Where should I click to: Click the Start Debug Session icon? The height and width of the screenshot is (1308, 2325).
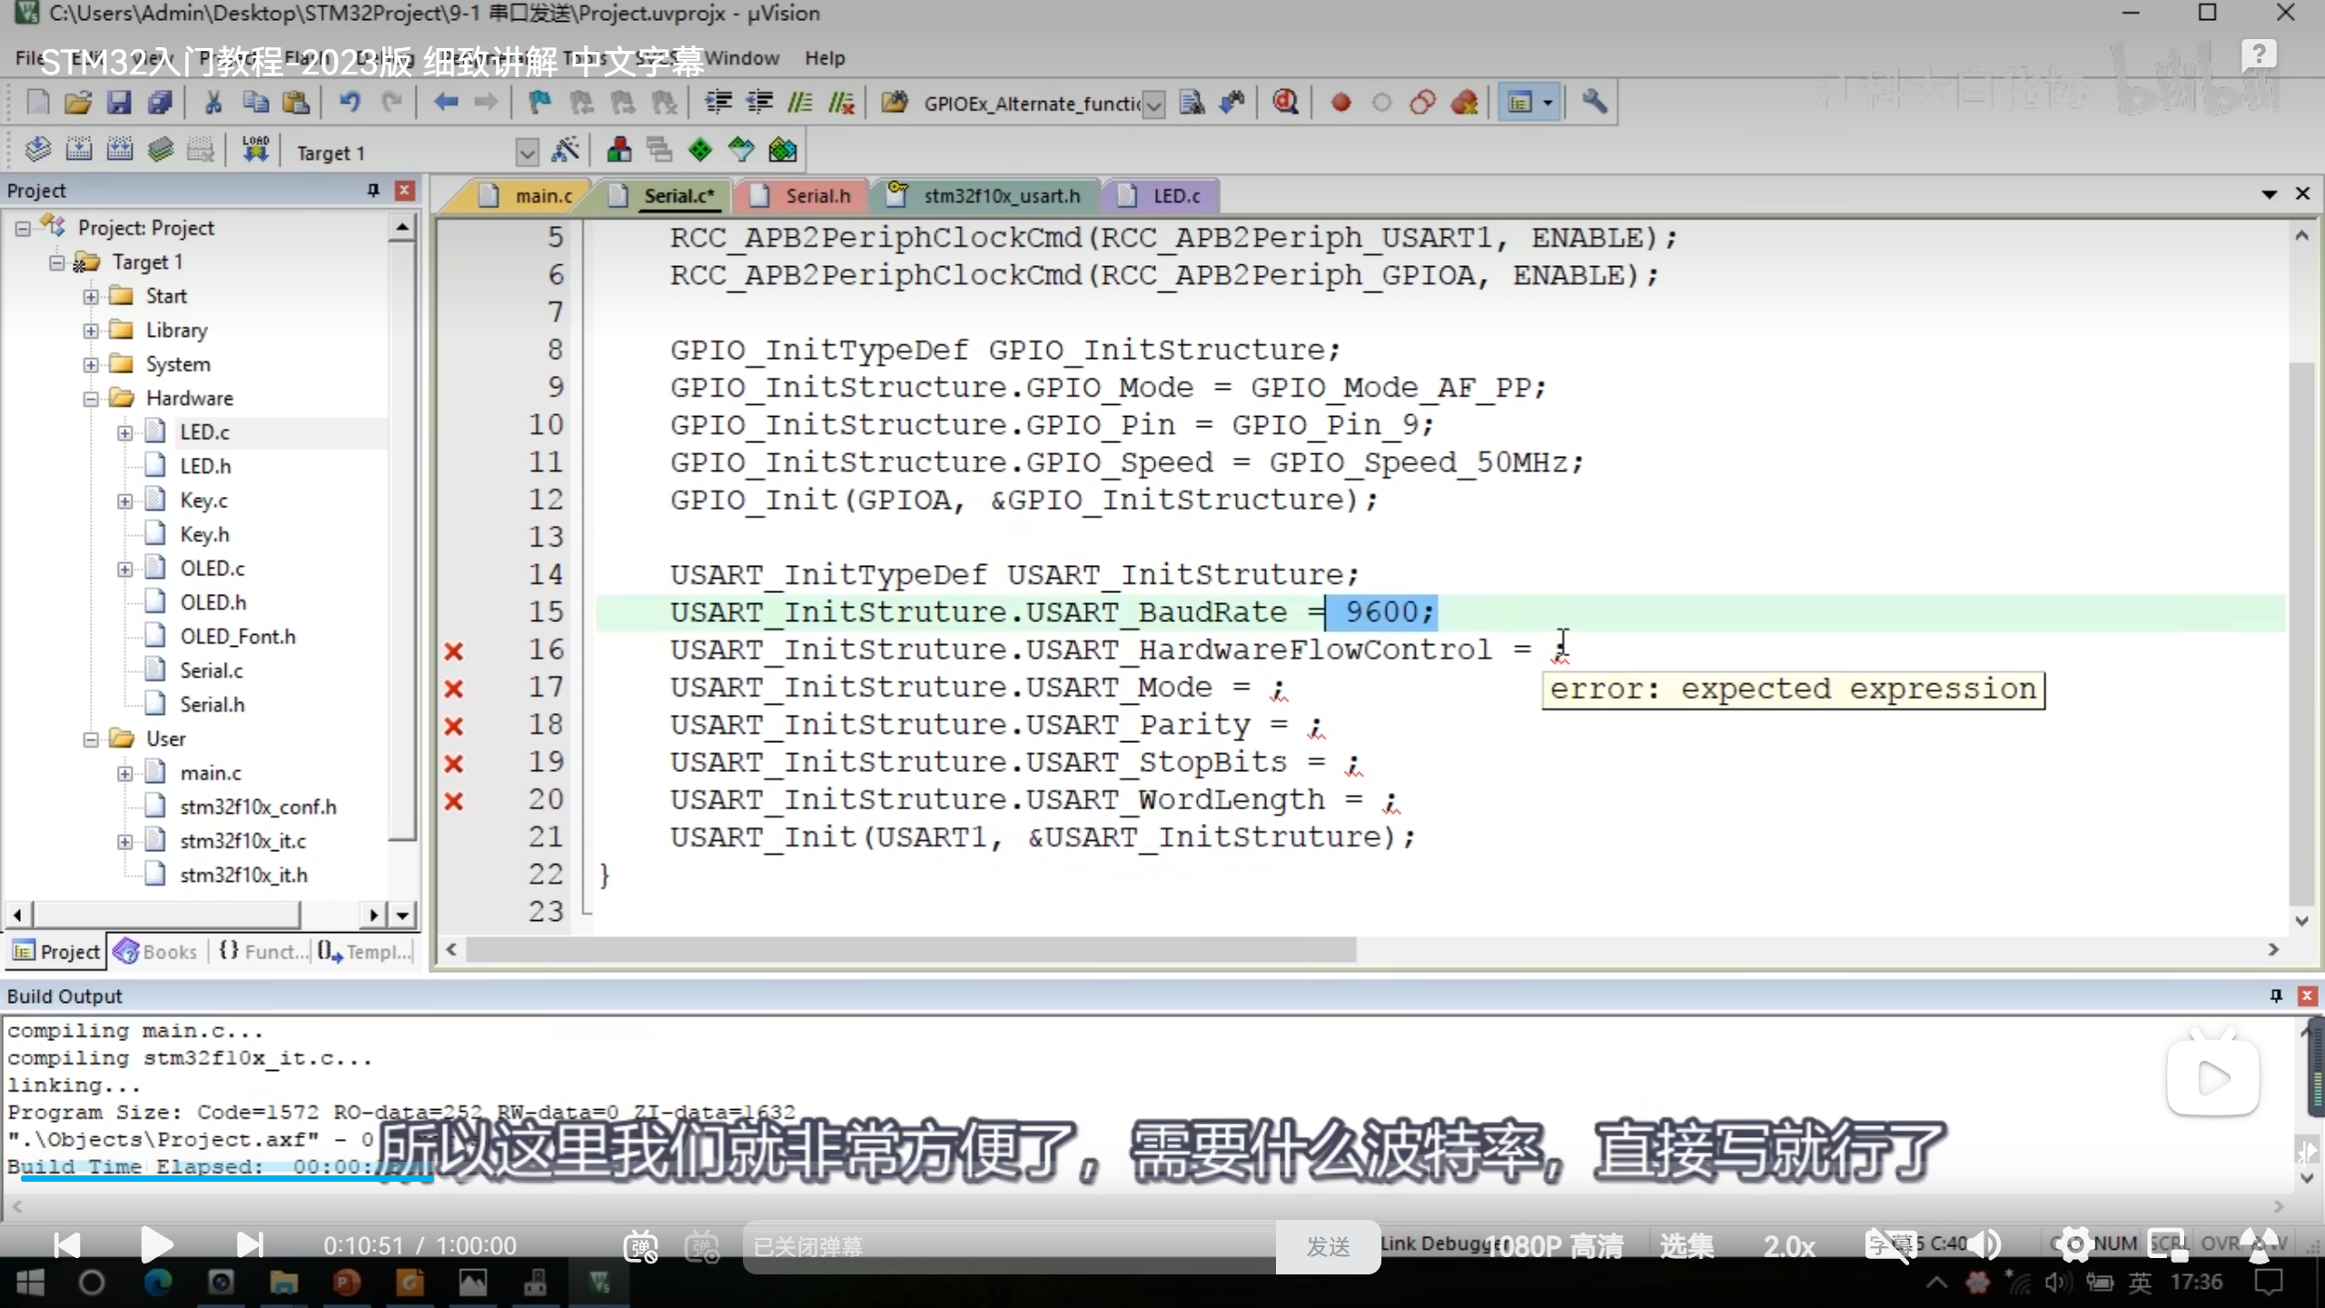[x=1285, y=103]
